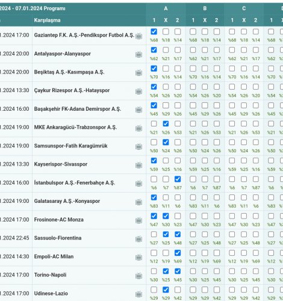Uncheck column A draw X for Frosinone-AC Monza
Viewport: 283px width, 301px height.
pyautogui.click(x=166, y=216)
